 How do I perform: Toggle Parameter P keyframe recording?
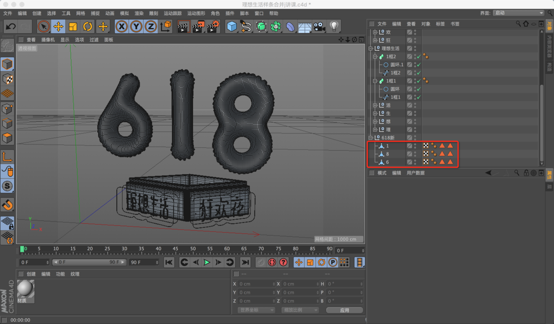tap(333, 262)
